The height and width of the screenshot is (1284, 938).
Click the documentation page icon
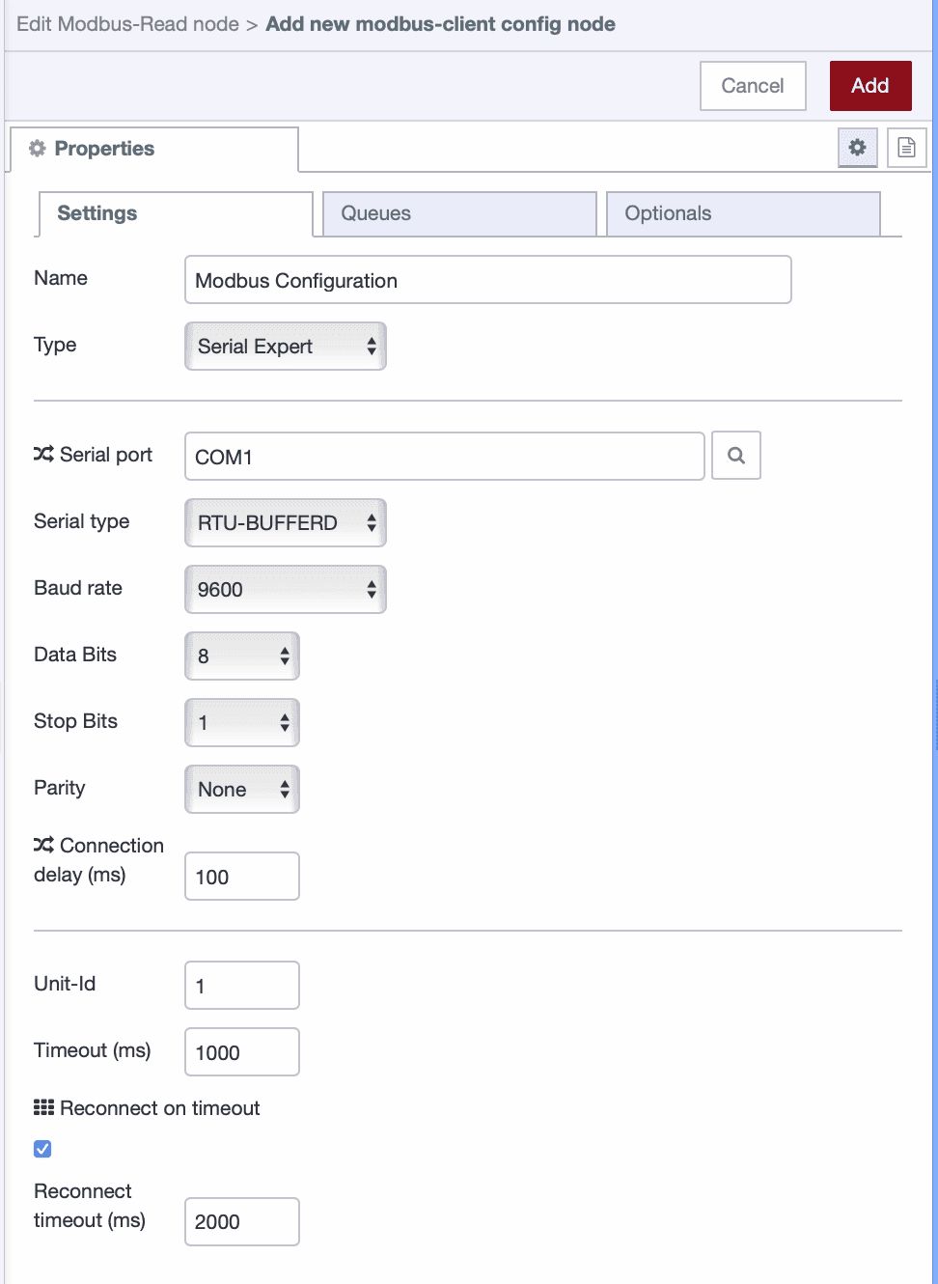click(x=905, y=148)
